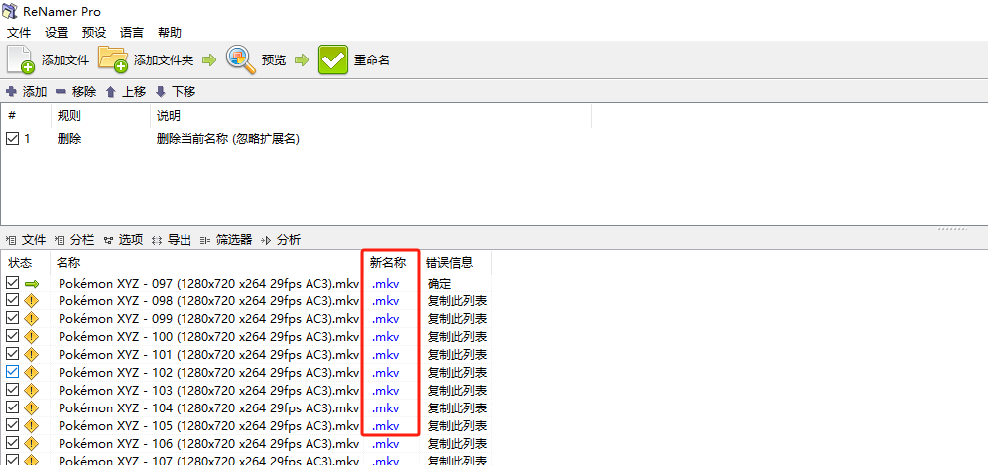This screenshot has height=465, width=988.
Task: Move rule down with 下移
Action: [176, 92]
